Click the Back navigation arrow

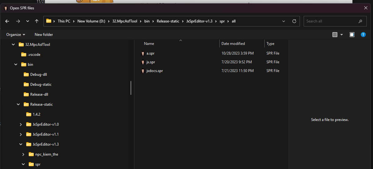point(7,21)
